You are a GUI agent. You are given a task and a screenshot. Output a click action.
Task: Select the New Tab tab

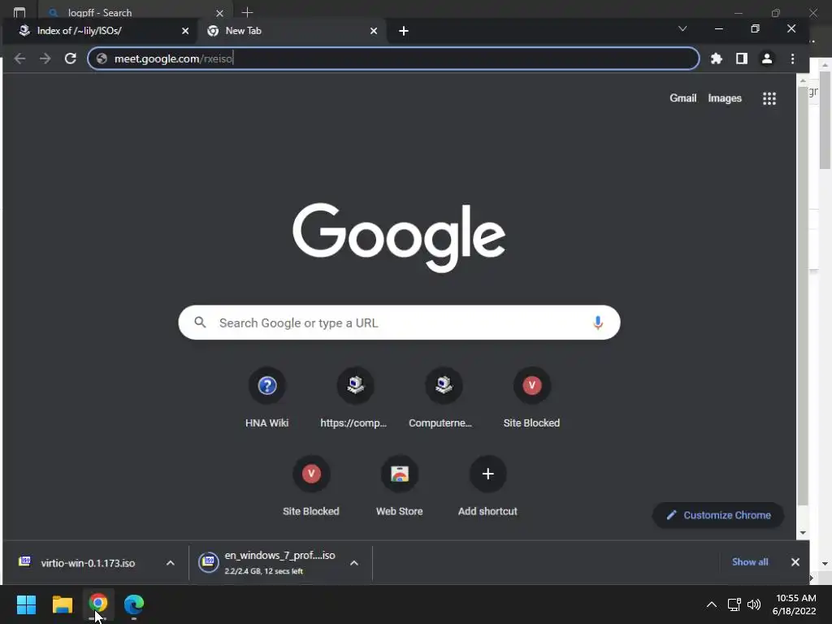pyautogui.click(x=292, y=31)
